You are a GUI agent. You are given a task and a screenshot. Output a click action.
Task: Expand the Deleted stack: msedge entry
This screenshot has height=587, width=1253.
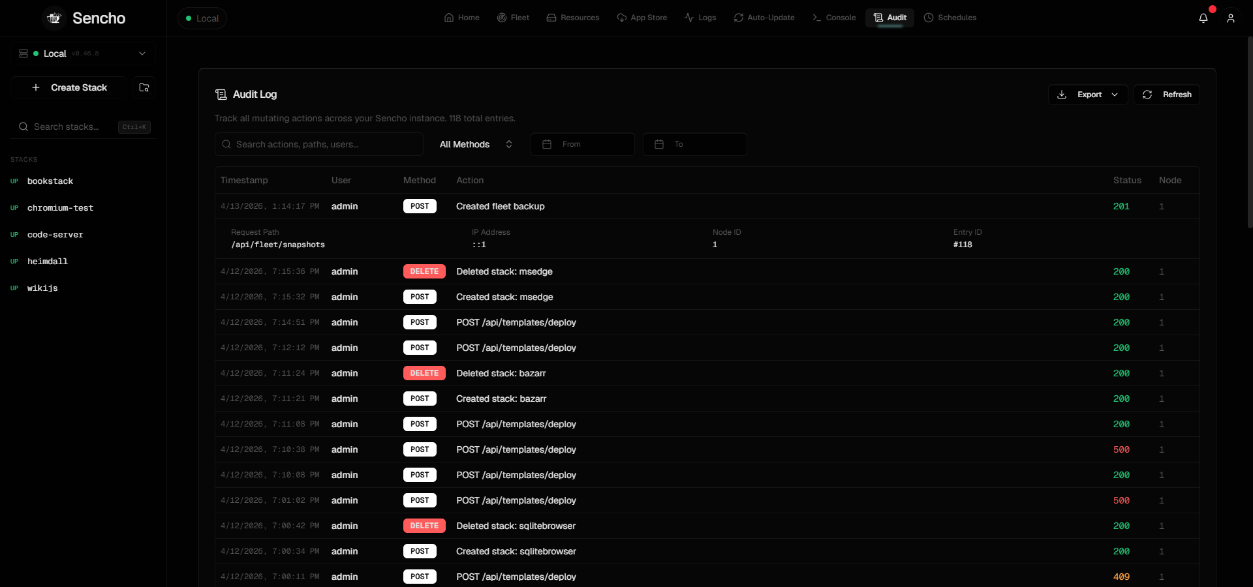707,271
